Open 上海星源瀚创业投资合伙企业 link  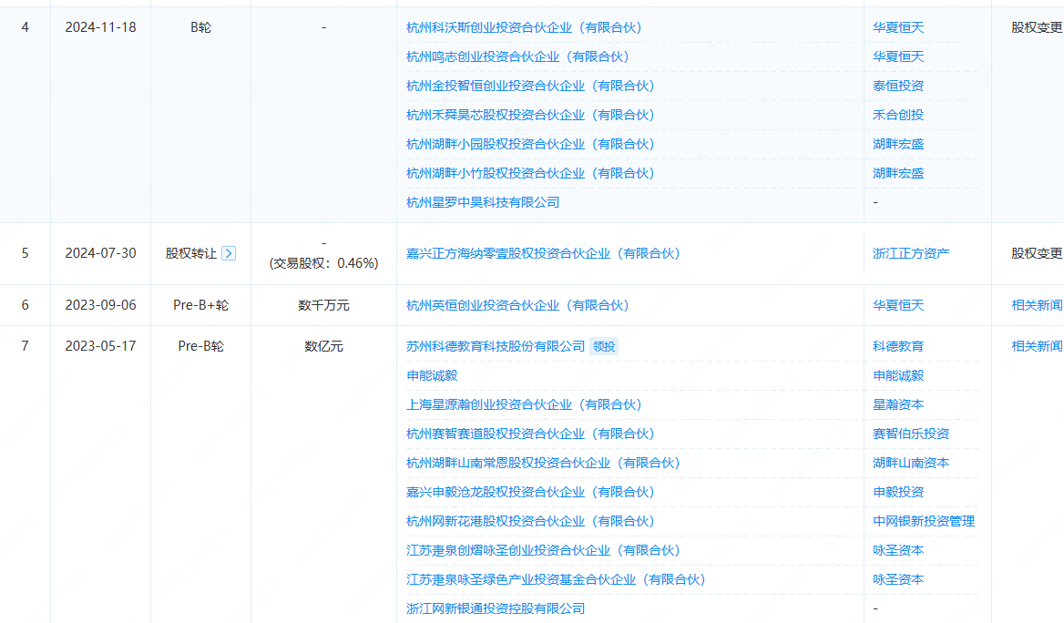[x=524, y=405]
